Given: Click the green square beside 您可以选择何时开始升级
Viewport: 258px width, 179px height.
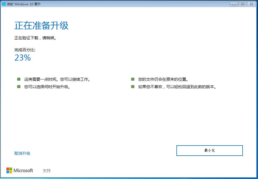Looking at the screenshot, I should 19,86.
